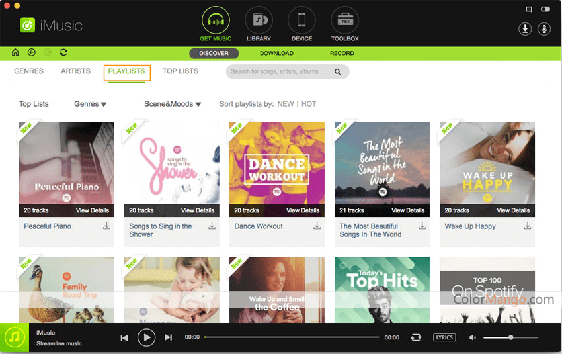
Task: Open the Toolbox section
Action: 344,24
